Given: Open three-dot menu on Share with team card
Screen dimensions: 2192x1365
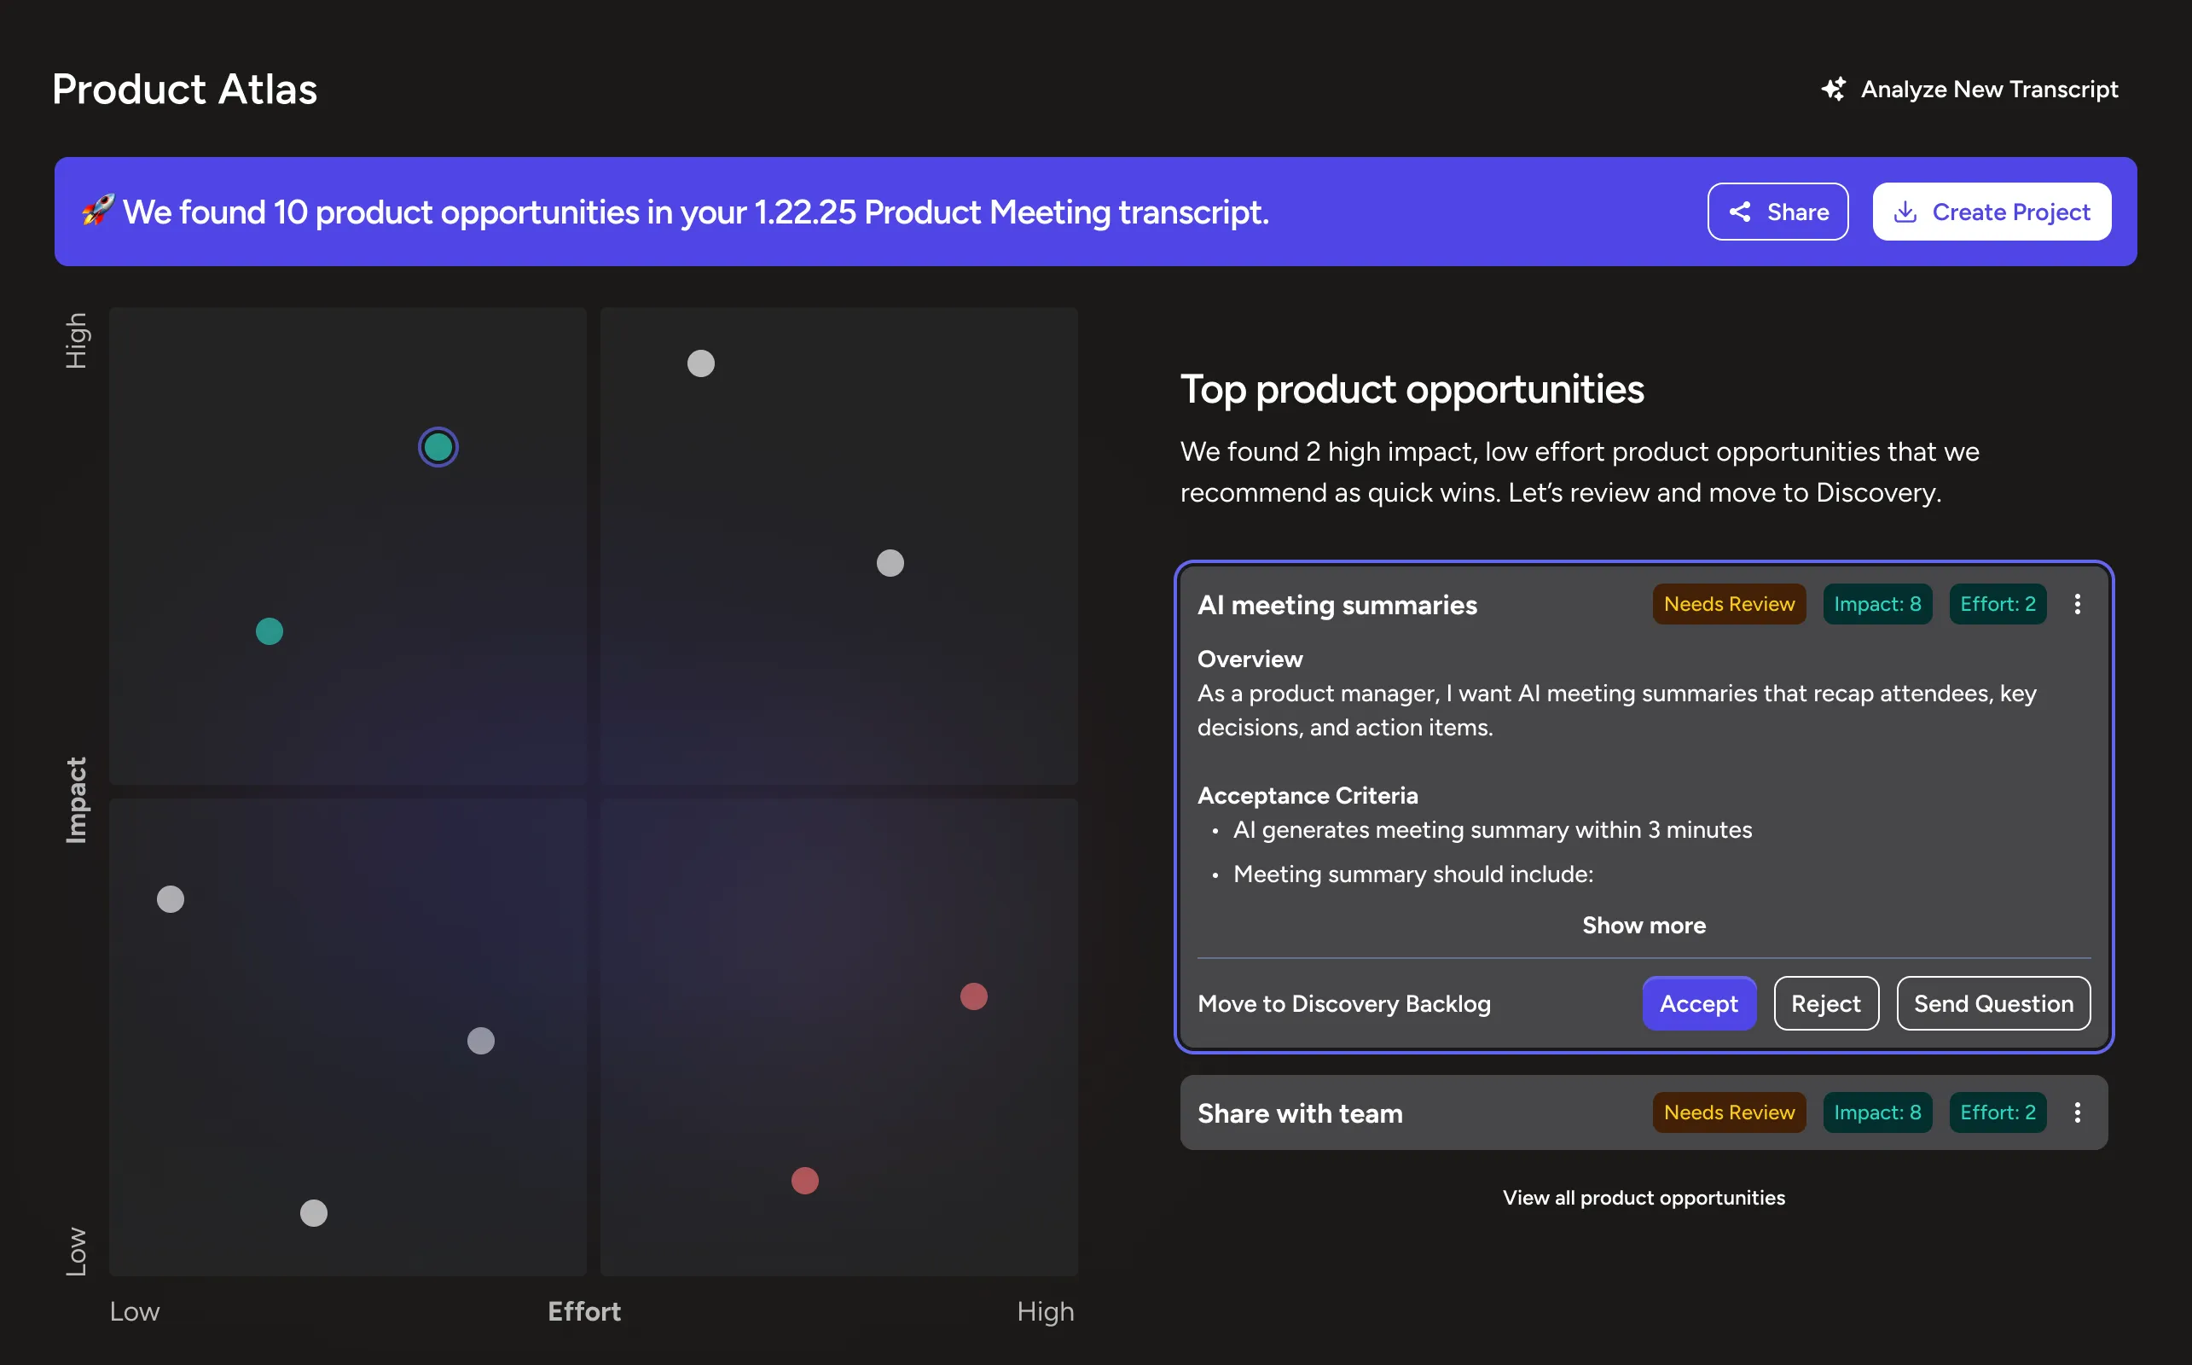Looking at the screenshot, I should pyautogui.click(x=2077, y=1112).
